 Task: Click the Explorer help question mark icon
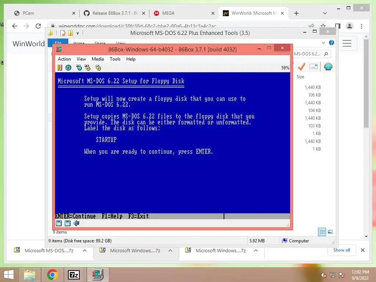point(332,43)
